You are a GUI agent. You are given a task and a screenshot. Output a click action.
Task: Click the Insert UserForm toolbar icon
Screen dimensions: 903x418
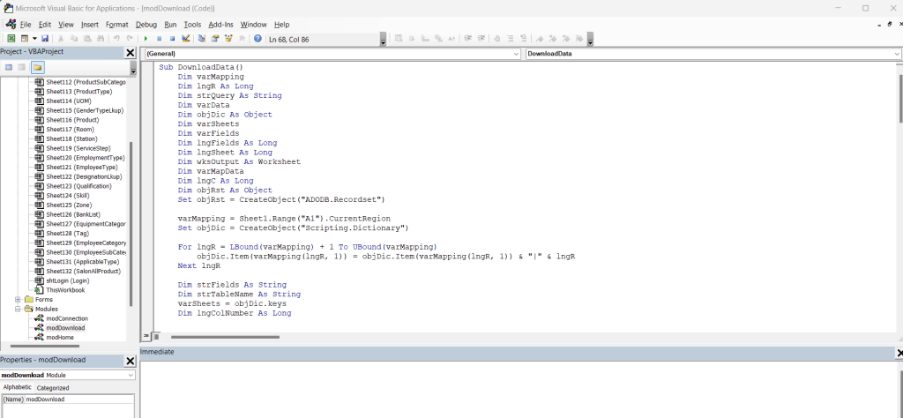(x=24, y=39)
